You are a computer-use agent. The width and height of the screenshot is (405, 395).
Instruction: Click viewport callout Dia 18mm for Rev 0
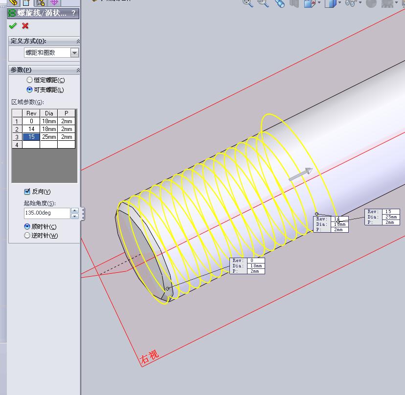click(256, 266)
